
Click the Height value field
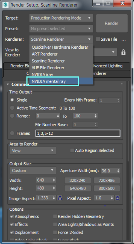point(44,188)
